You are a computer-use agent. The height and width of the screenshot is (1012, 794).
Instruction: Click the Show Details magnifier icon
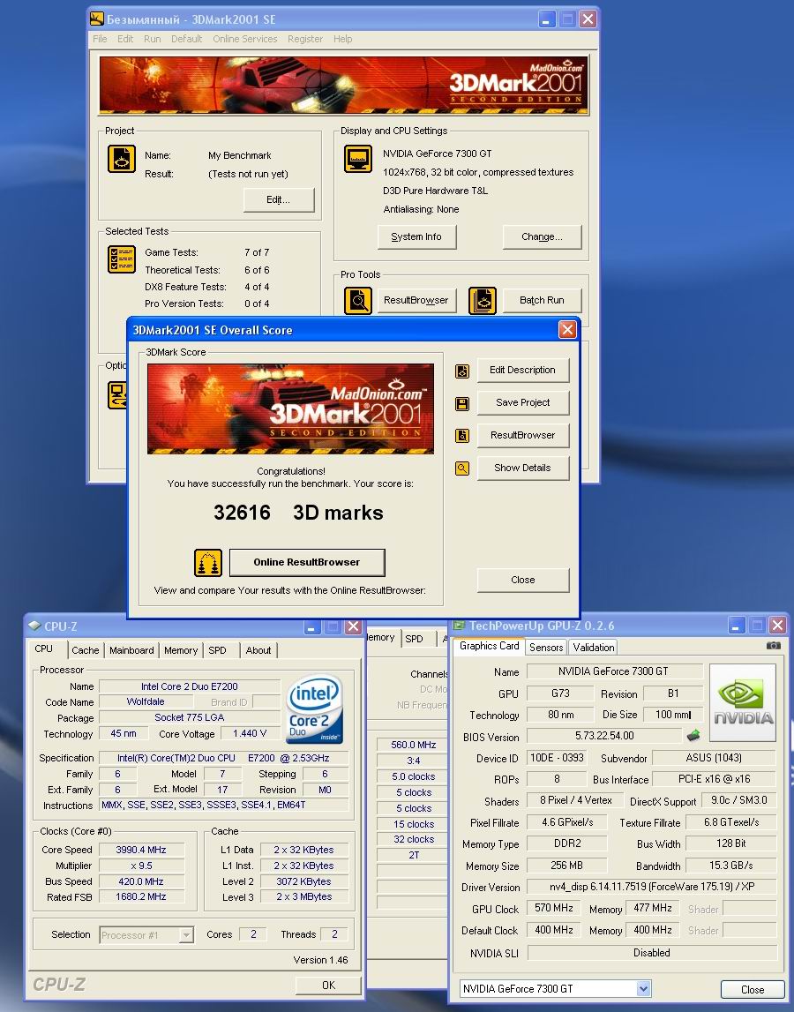(x=462, y=469)
